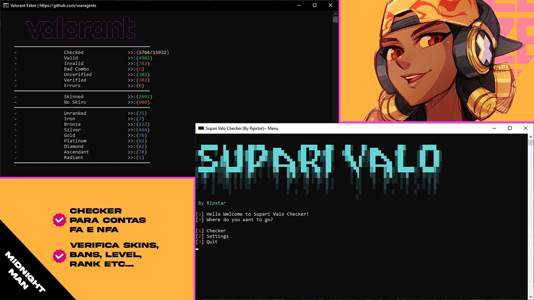Select the [1] Checker menu option
The image size is (534, 300).
coord(211,230)
